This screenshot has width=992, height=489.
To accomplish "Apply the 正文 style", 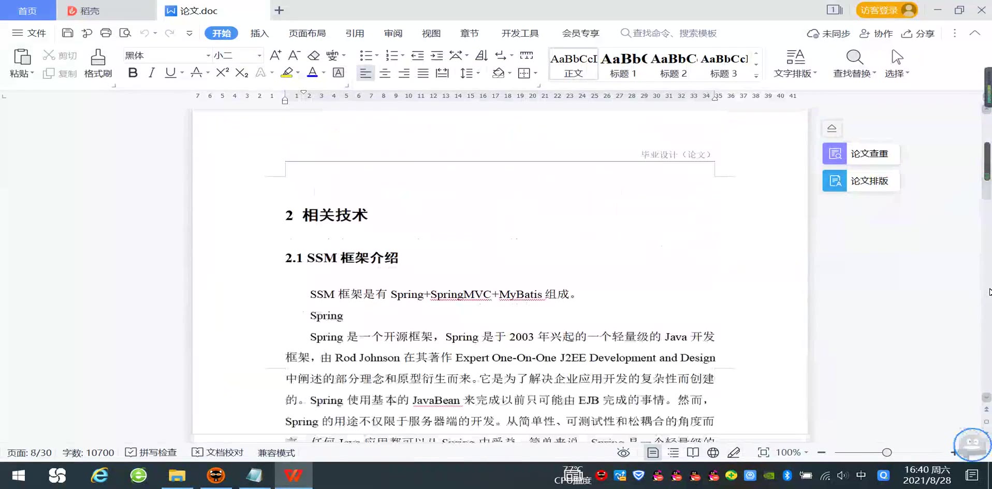I will pos(573,64).
